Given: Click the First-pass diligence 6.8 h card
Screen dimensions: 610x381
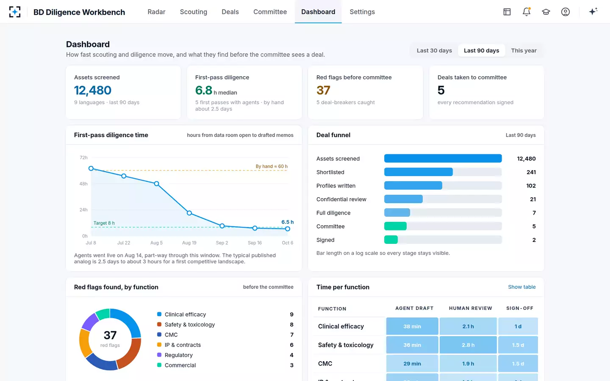Looking at the screenshot, I should 244,92.
